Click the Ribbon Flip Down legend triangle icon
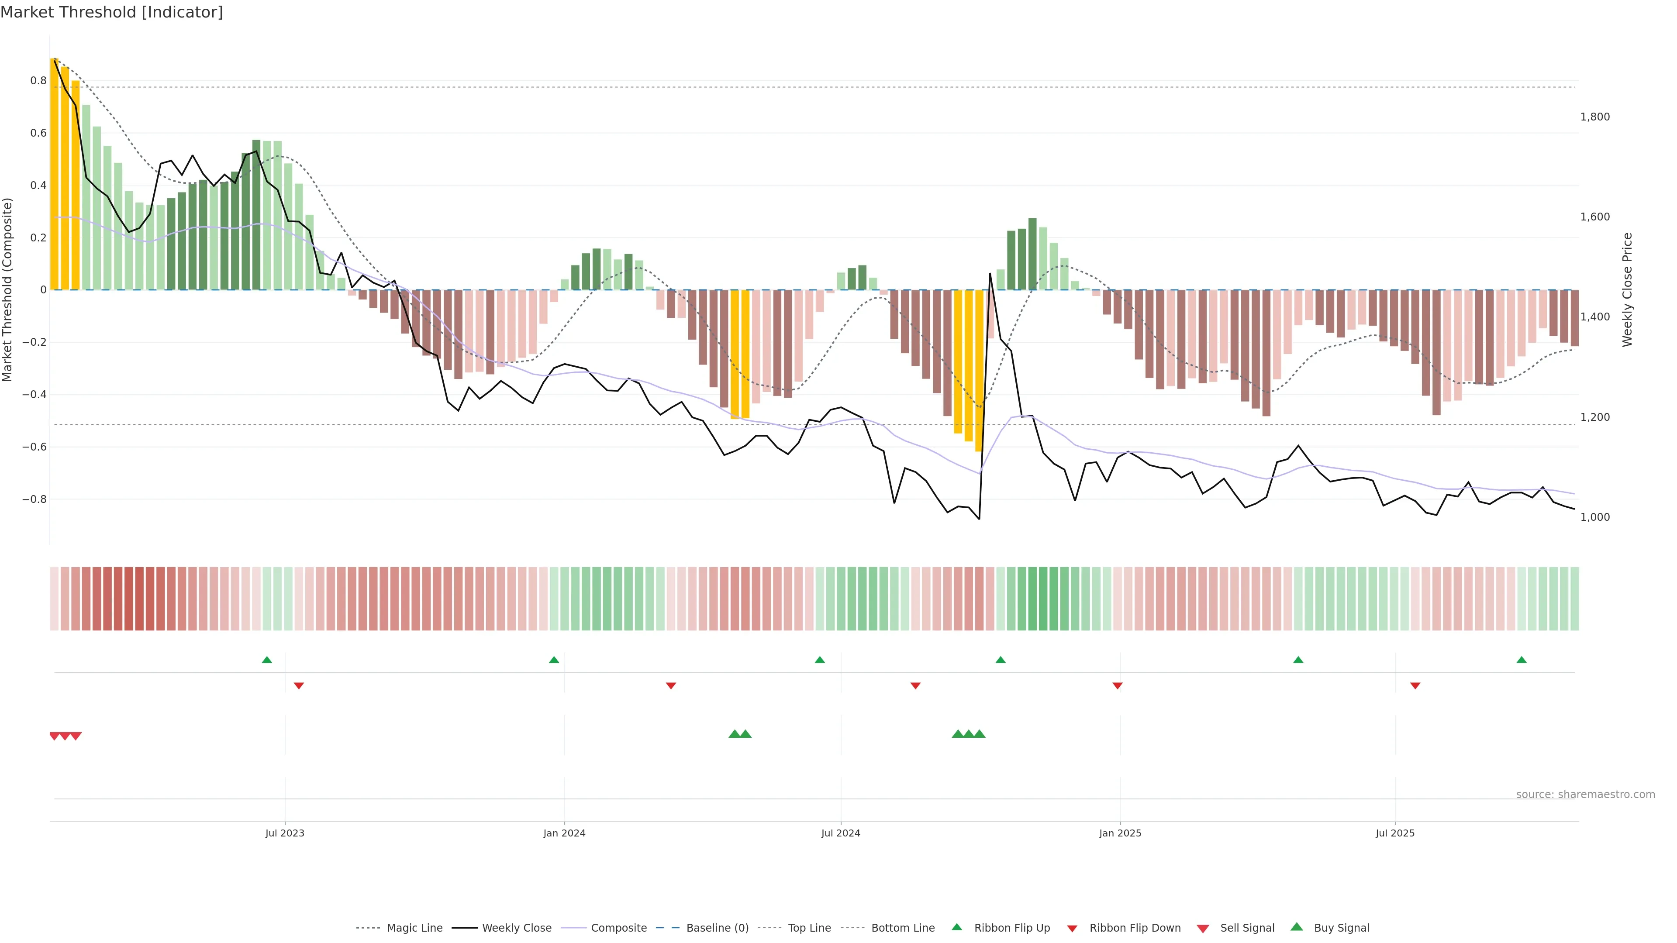The width and height of the screenshot is (1677, 943). 1072,928
